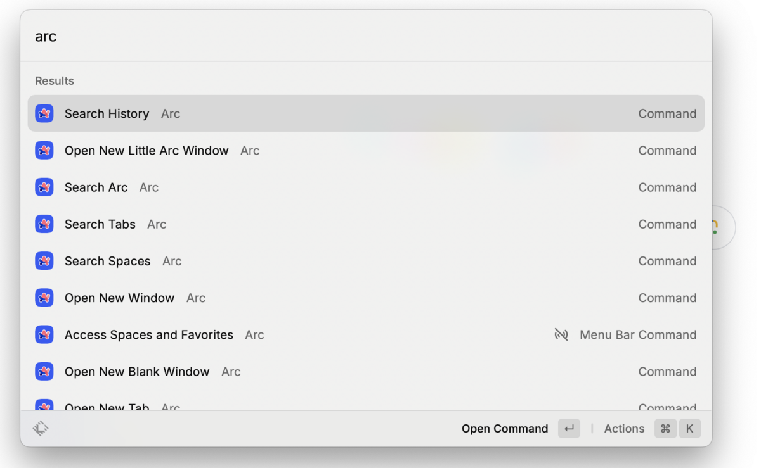Choose the Search Tabs command
This screenshot has height=468, width=761.
pos(366,224)
